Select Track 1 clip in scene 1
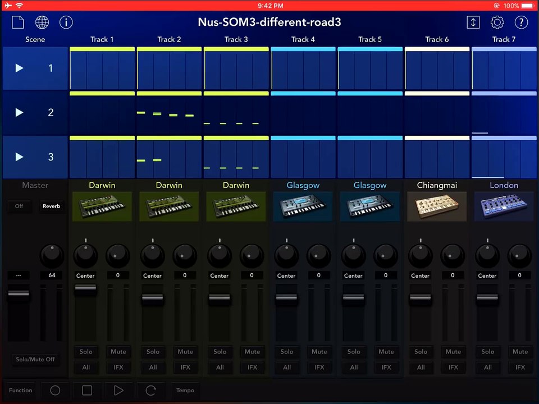 point(102,68)
